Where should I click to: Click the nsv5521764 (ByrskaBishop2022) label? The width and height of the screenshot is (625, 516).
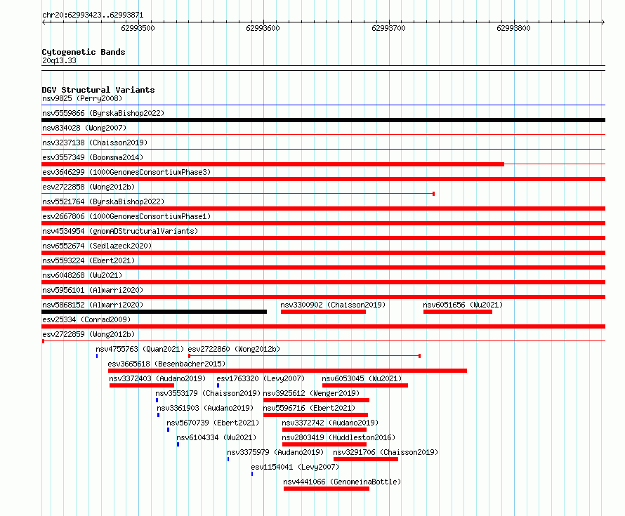(x=103, y=201)
